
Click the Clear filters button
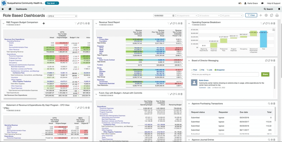click(x=251, y=15)
